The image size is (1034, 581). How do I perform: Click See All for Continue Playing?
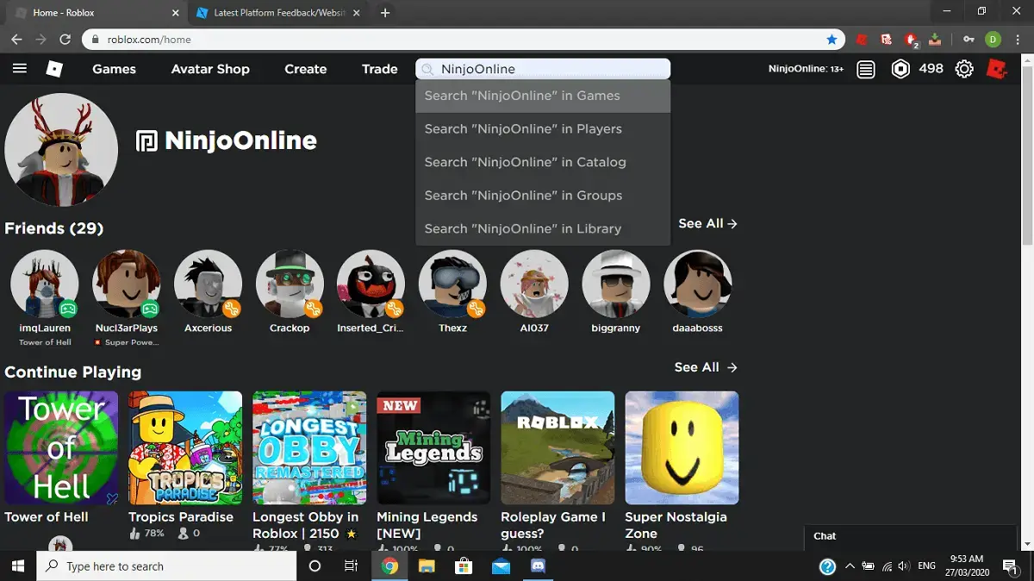click(x=706, y=367)
